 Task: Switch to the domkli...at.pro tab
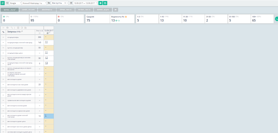(x=103, y=10)
